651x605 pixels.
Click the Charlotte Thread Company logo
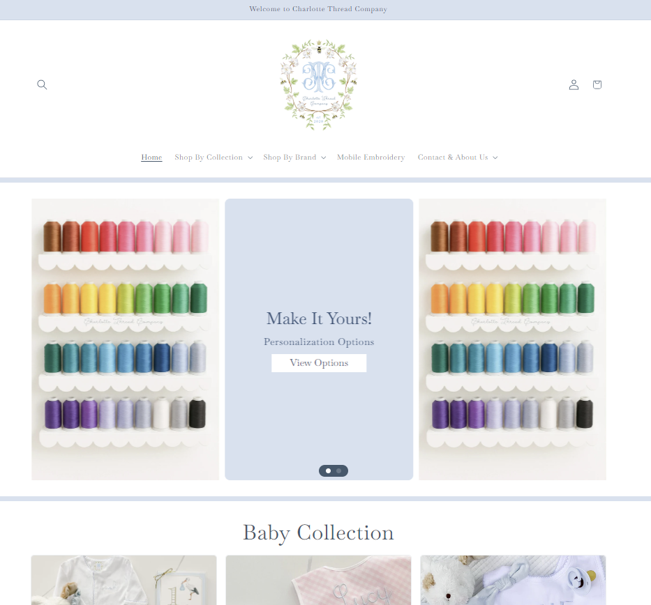[x=319, y=84]
